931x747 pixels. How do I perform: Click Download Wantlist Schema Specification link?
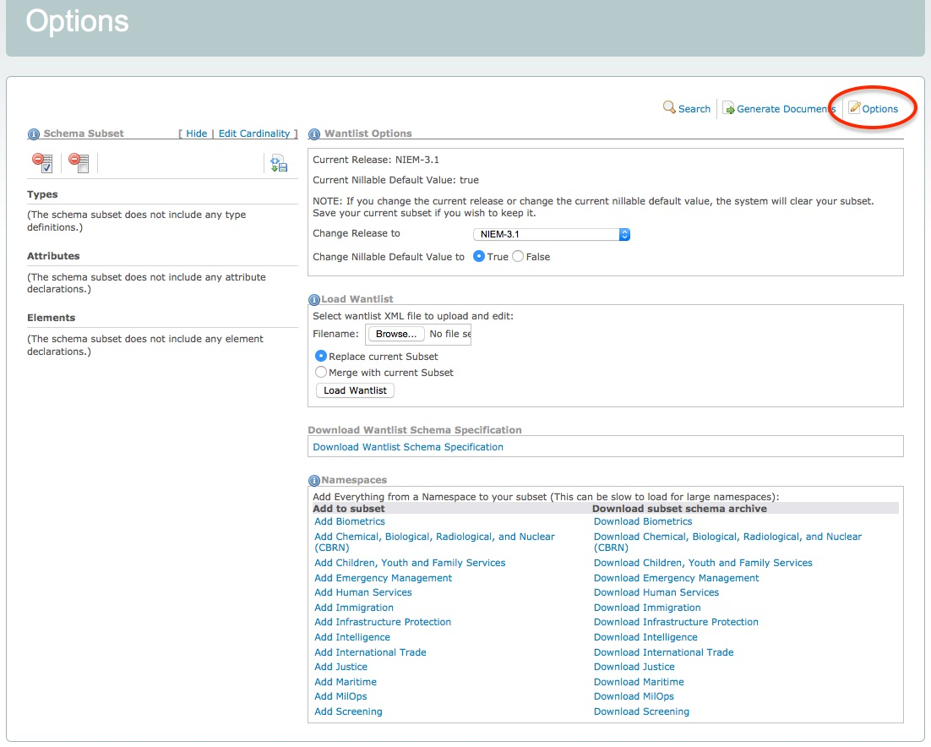tap(408, 447)
